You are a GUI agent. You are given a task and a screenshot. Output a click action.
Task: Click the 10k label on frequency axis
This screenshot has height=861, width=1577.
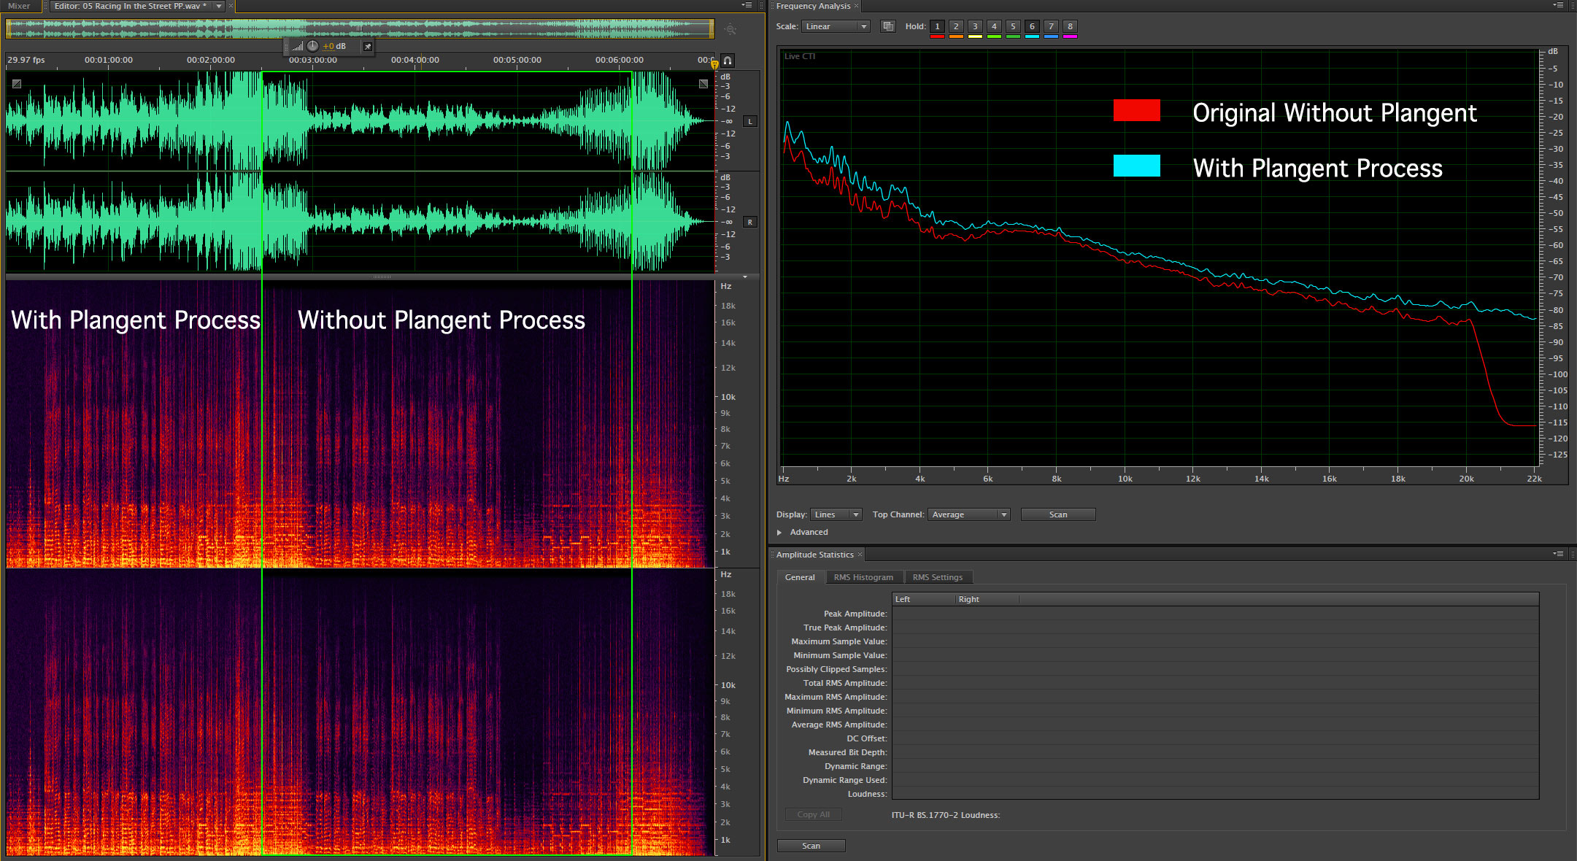point(1125,479)
